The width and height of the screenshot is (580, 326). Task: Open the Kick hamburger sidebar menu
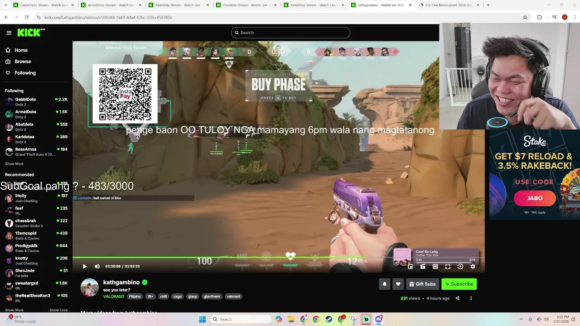[9, 33]
